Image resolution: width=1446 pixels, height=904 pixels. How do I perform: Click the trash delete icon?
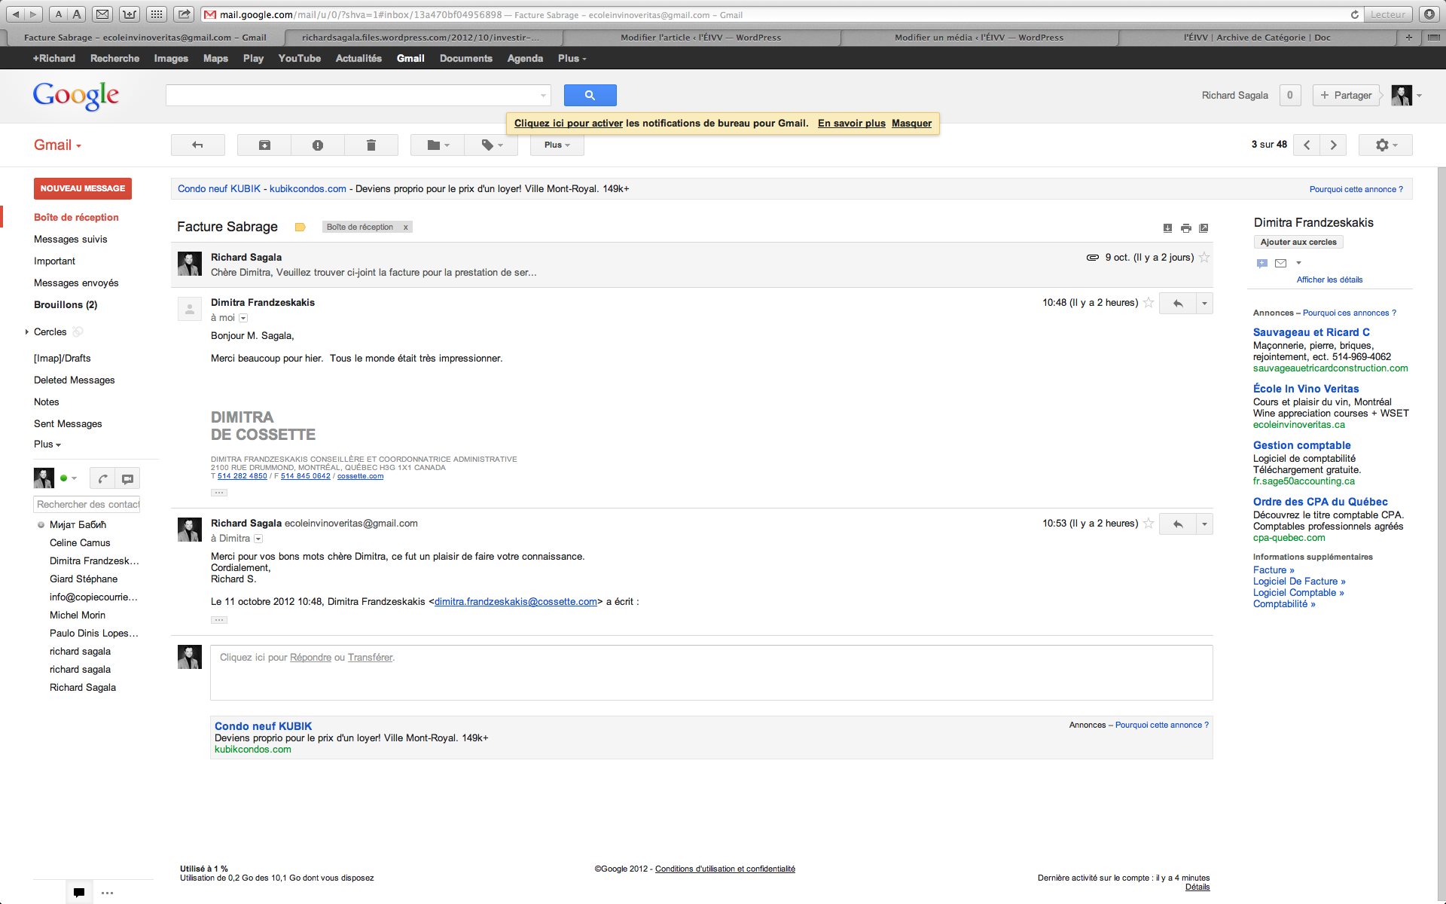pyautogui.click(x=371, y=145)
